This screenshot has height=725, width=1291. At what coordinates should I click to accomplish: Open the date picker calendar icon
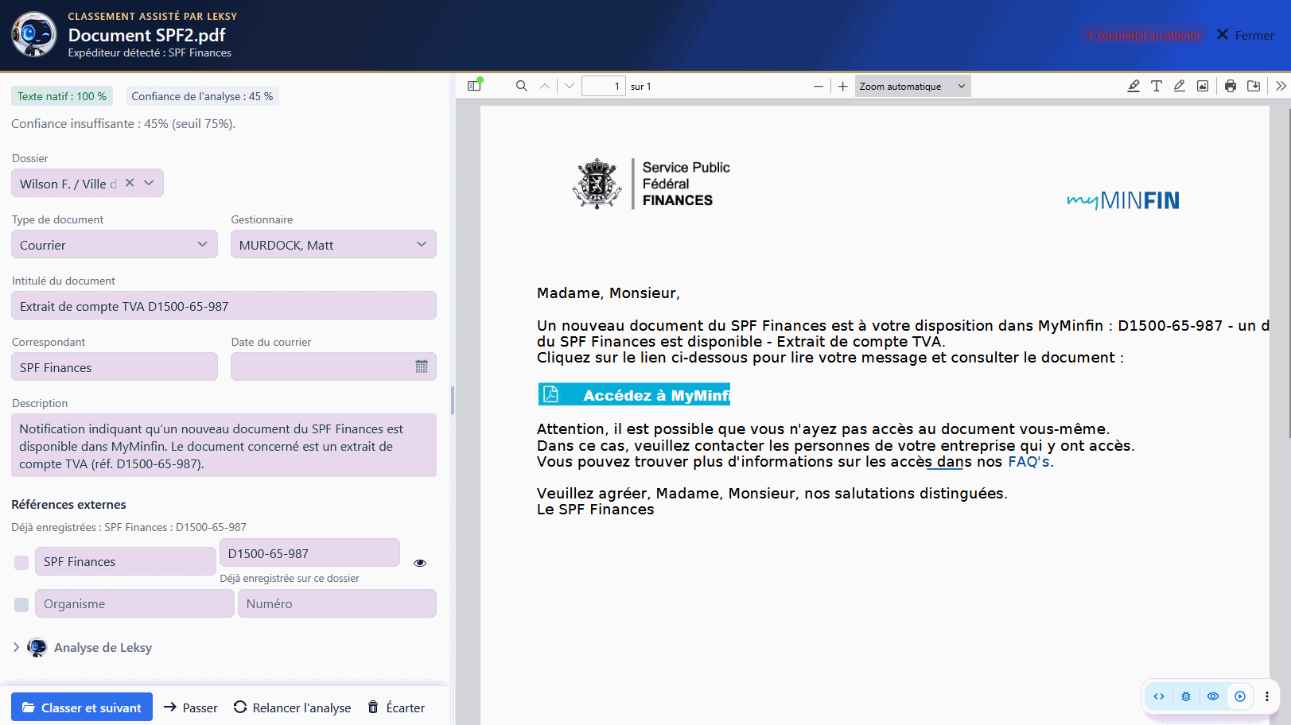pyautogui.click(x=422, y=366)
